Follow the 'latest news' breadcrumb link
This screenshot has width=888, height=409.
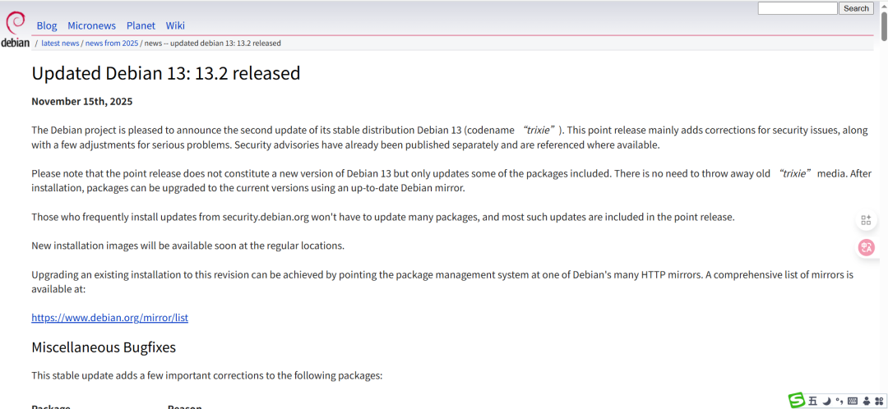(x=60, y=43)
